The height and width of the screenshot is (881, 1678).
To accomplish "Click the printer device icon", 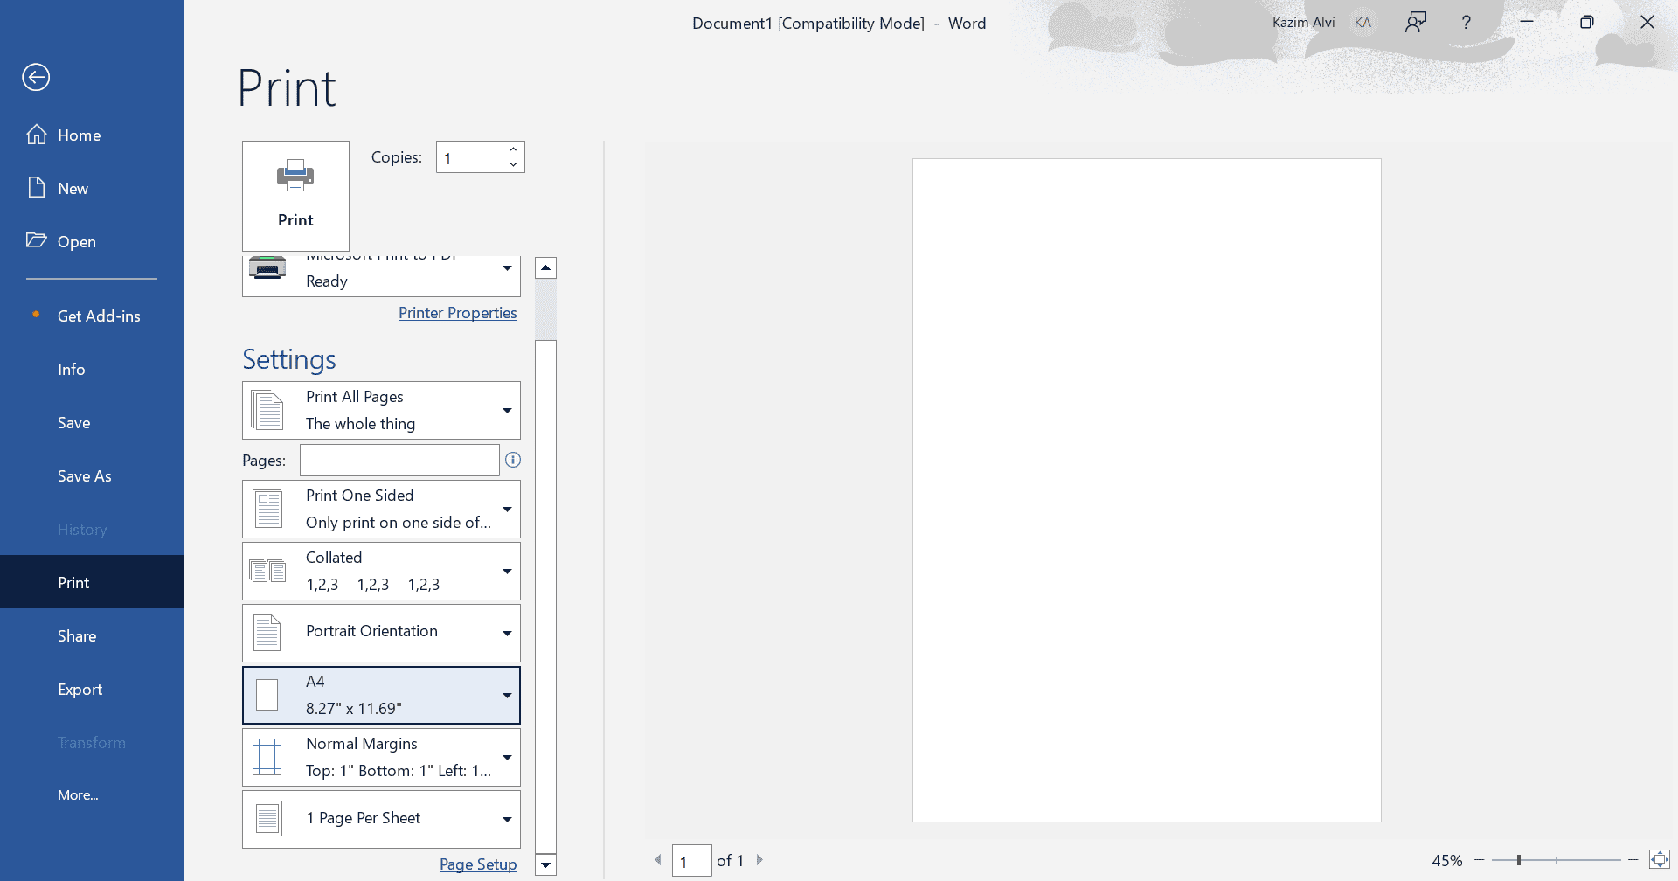I will point(267,267).
